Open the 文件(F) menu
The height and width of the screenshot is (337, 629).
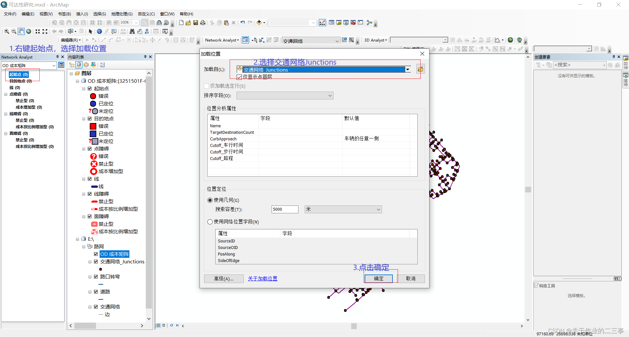[x=10, y=14]
